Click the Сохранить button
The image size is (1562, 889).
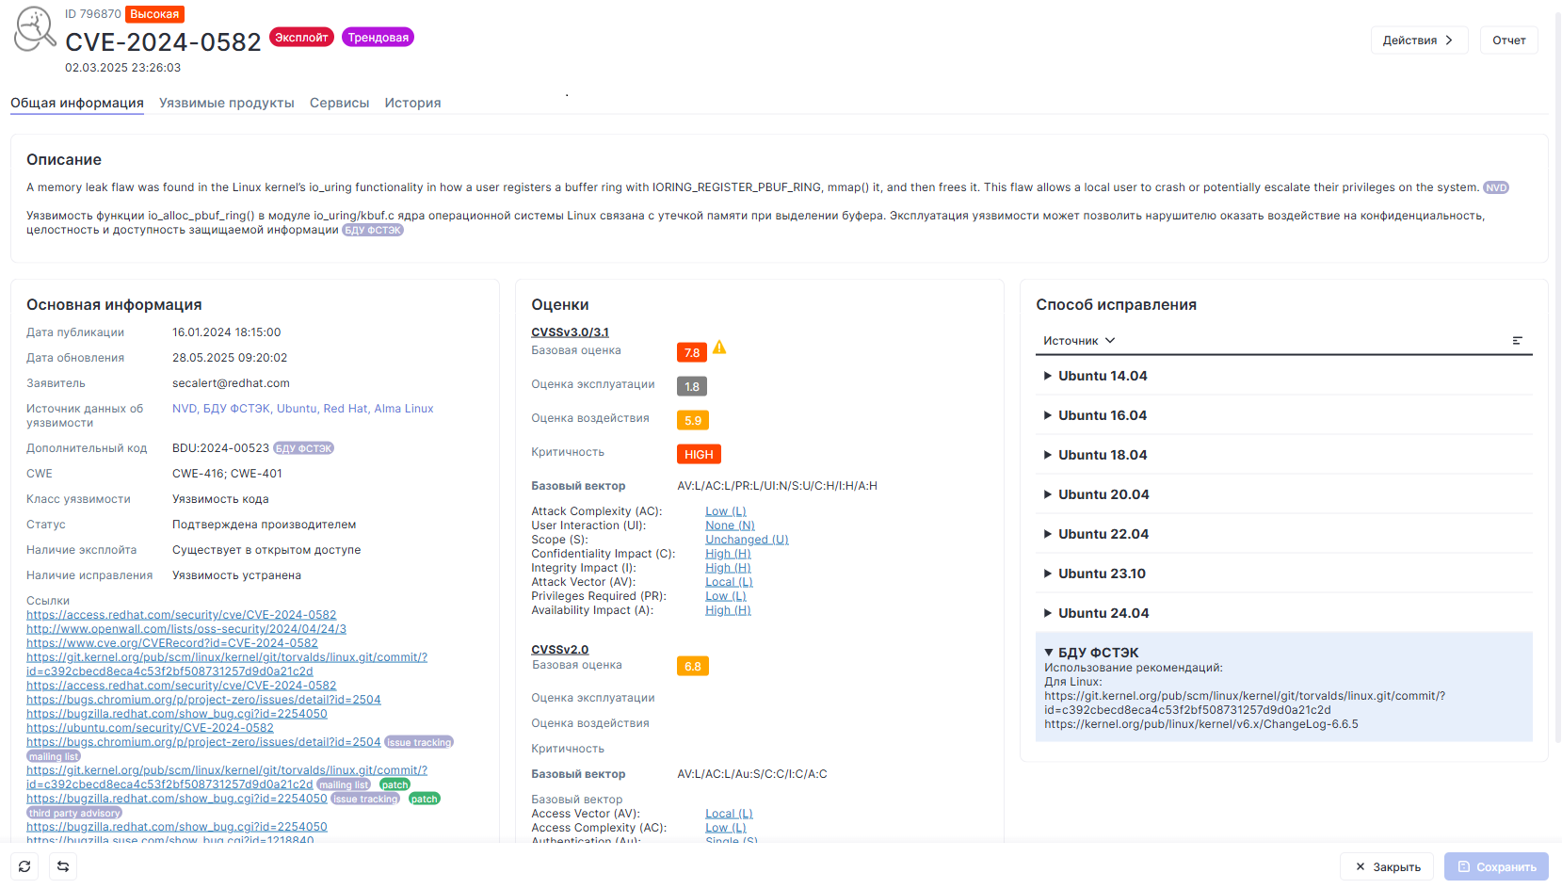pyautogui.click(x=1496, y=866)
